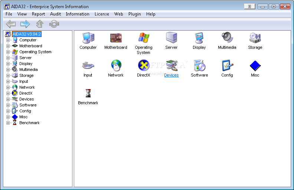Expand the Config tree node
The width and height of the screenshot is (294, 190).
pyautogui.click(x=8, y=111)
